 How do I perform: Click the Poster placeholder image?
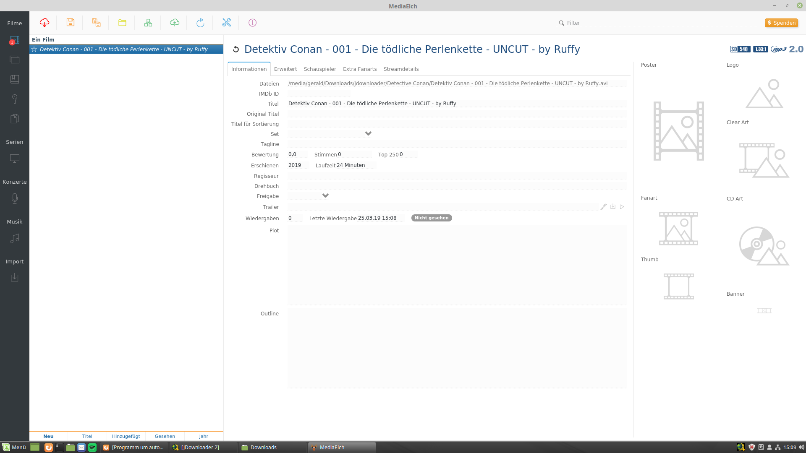click(x=679, y=131)
